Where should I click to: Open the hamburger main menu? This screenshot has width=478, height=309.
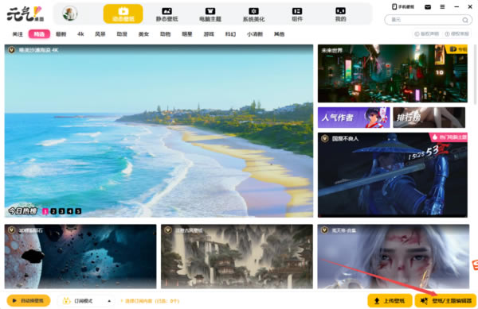[442, 6]
